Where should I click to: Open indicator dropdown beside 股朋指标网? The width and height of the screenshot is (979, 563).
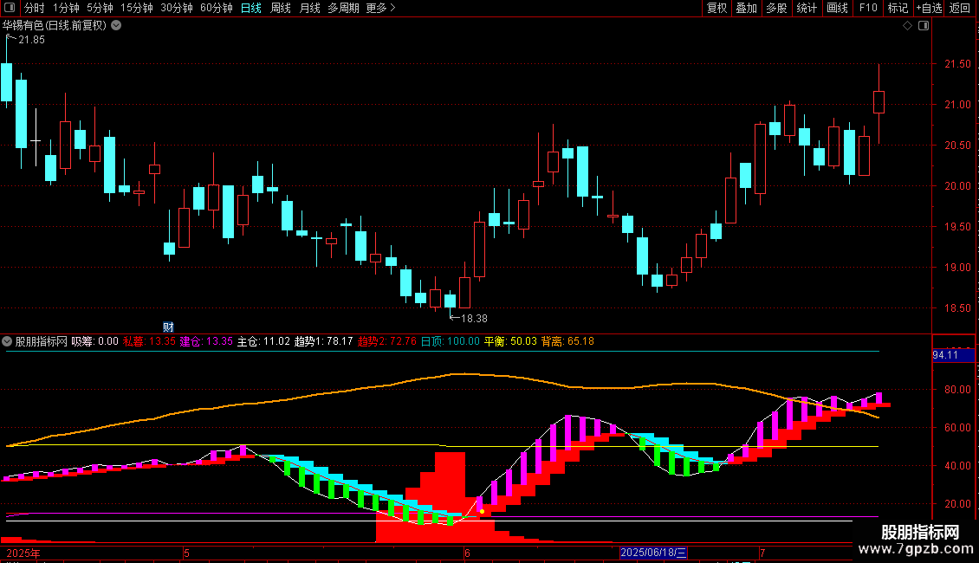click(7, 341)
